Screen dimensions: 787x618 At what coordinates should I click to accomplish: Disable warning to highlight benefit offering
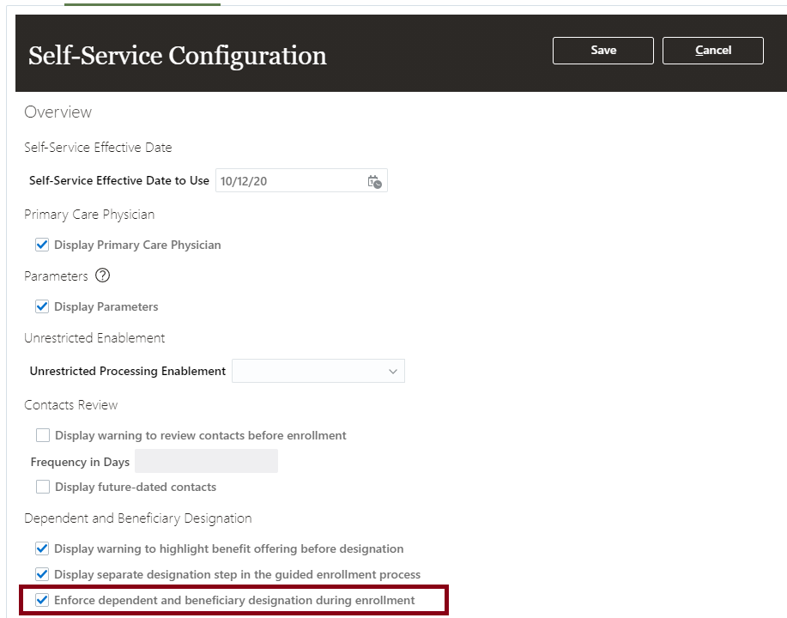click(x=42, y=548)
